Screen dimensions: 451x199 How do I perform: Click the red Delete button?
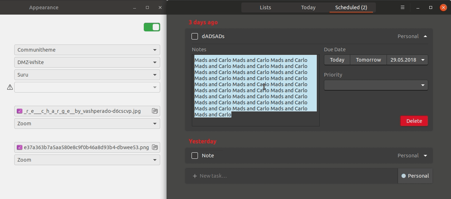coord(414,121)
